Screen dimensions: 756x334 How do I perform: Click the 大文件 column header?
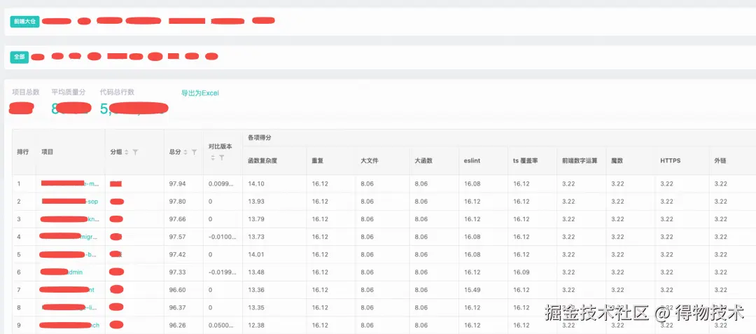(370, 161)
